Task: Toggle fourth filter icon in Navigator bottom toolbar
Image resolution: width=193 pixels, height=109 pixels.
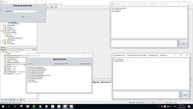Action: click(x=11, y=100)
